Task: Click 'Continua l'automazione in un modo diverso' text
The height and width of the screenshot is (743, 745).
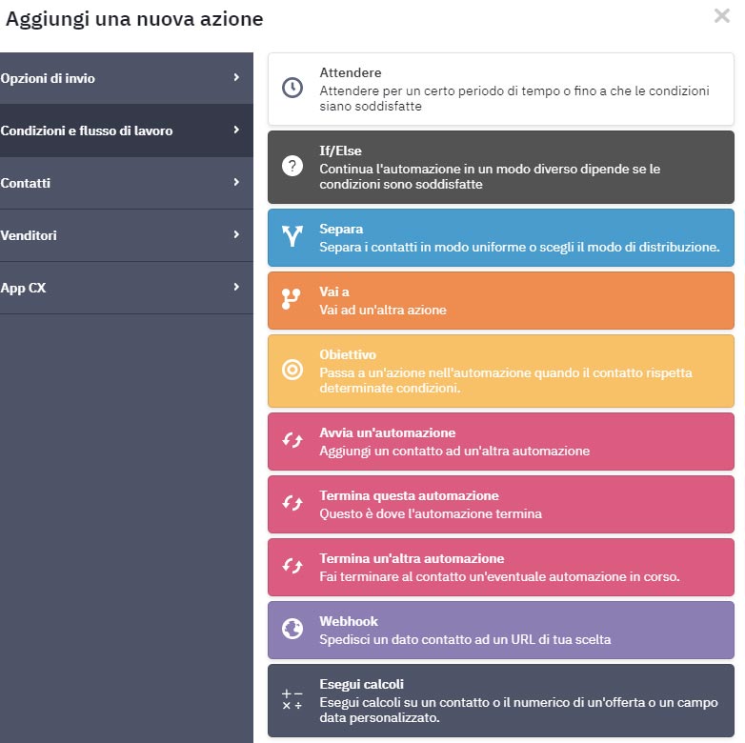Action: click(x=490, y=176)
